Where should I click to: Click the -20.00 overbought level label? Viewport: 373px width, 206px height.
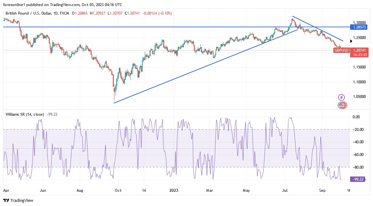pyautogui.click(x=358, y=129)
